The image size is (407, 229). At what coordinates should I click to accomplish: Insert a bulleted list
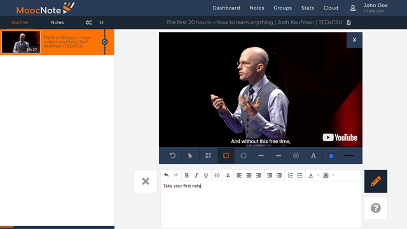pyautogui.click(x=300, y=176)
